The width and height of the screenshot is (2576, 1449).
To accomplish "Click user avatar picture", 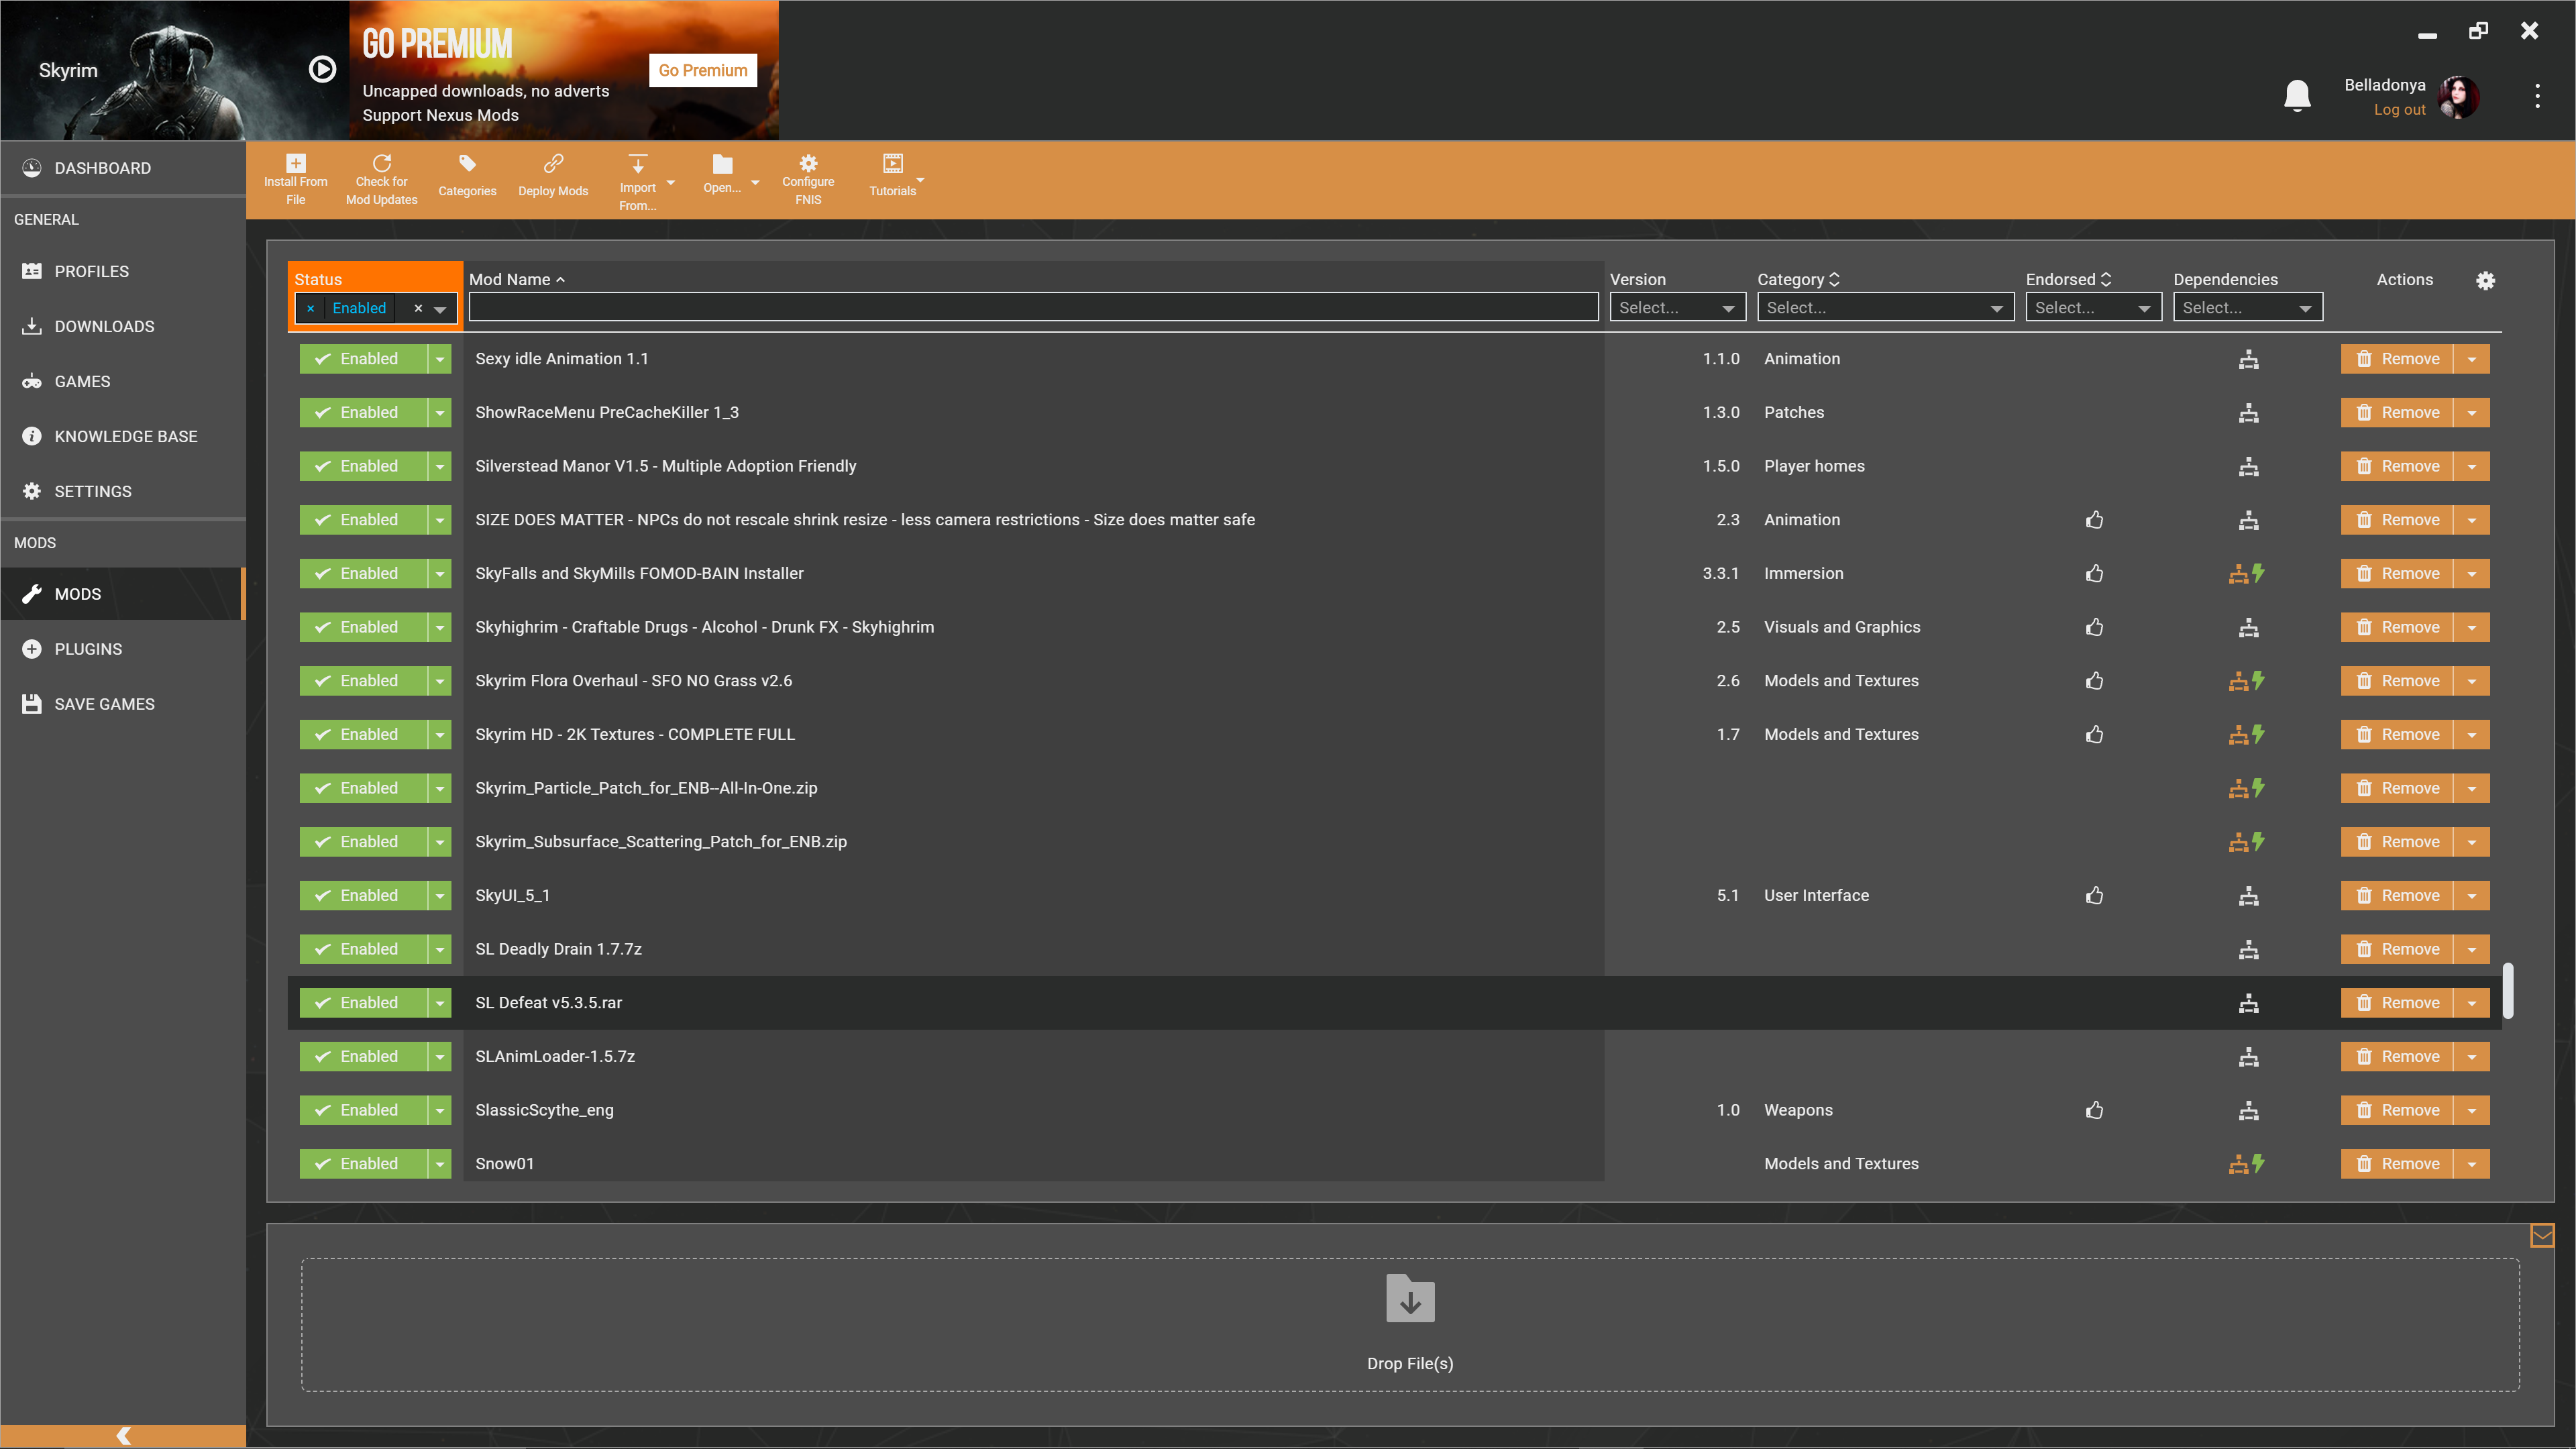I will pyautogui.click(x=2459, y=97).
